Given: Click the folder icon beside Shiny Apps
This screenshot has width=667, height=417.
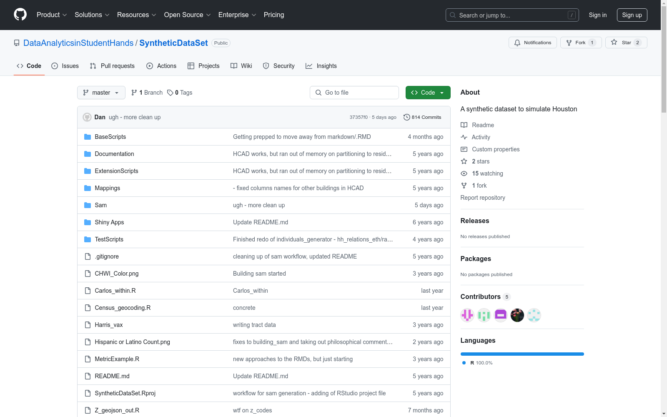Looking at the screenshot, I should point(88,222).
